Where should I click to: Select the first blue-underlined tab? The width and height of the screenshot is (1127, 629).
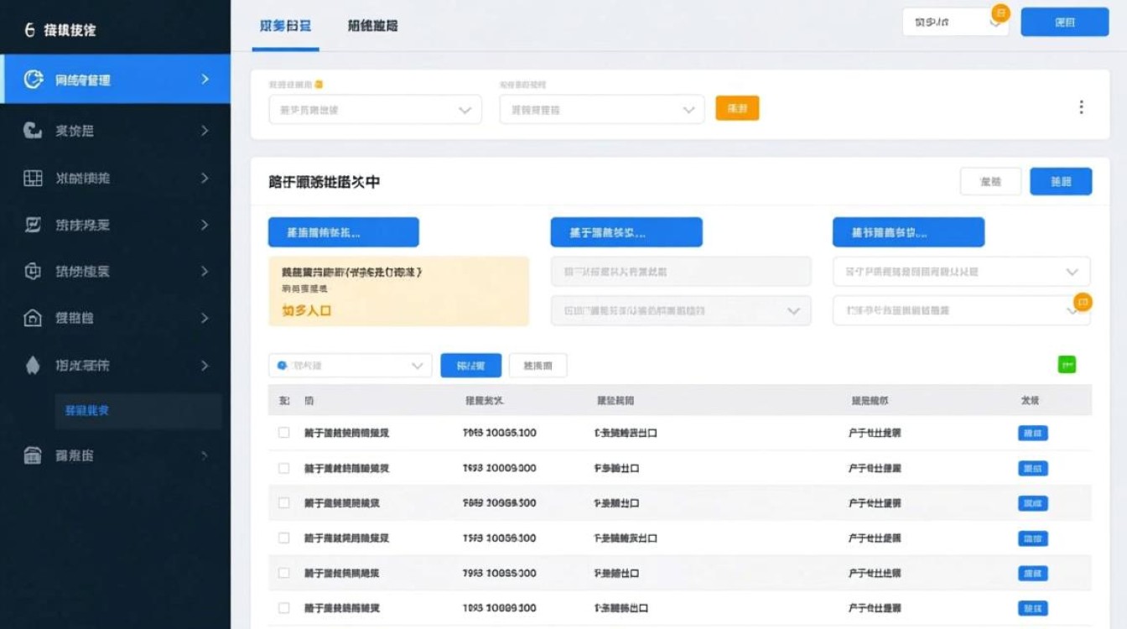tap(285, 27)
